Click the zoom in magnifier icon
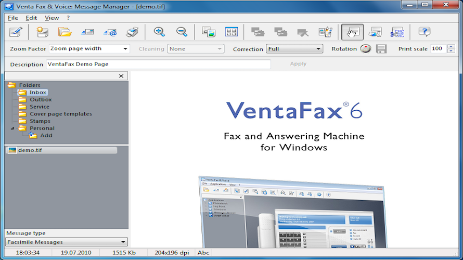The width and height of the screenshot is (463, 260). 159,32
